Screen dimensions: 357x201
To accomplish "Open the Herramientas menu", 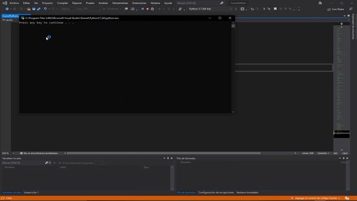I will (120, 3).
